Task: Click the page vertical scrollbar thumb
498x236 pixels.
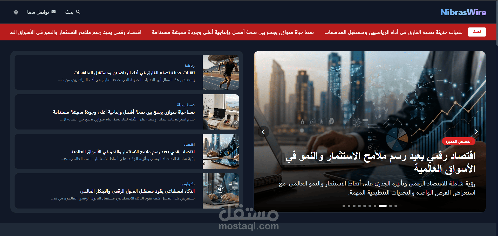Action: click(497, 23)
